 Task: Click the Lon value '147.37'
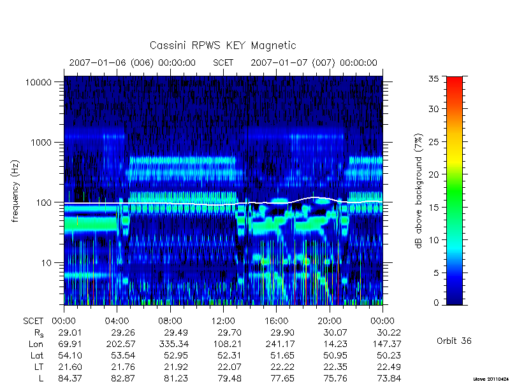coord(387,344)
